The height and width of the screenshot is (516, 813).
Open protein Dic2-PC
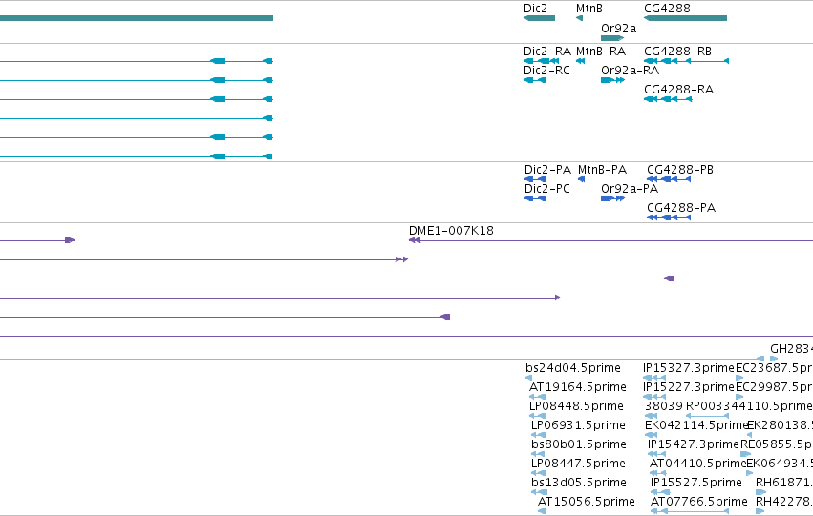(547, 189)
